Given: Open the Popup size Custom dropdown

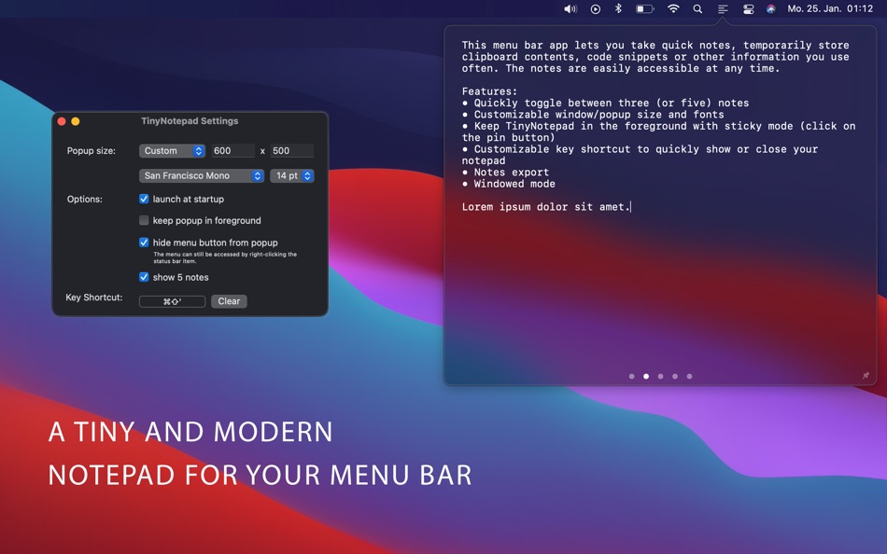Looking at the screenshot, I should click(172, 151).
